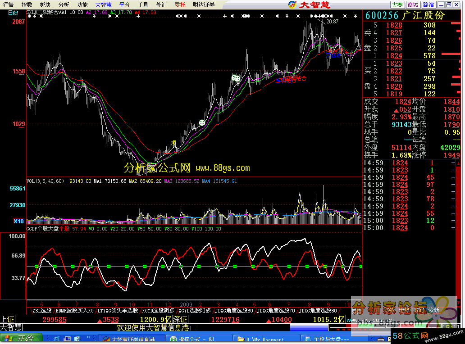The height and width of the screenshot is (344, 465).
Task: Open the 工具 menu
Action: (x=143, y=5)
